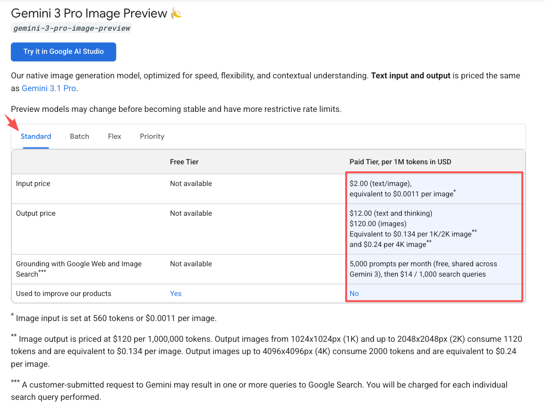
Task: Select the Standard pricing tab
Action: (36, 136)
